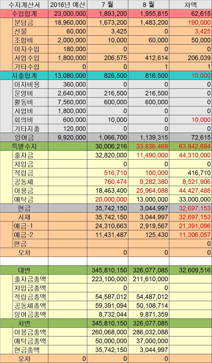Click the teal 지출합계 row label
212x363 pixels.
click(x=24, y=76)
